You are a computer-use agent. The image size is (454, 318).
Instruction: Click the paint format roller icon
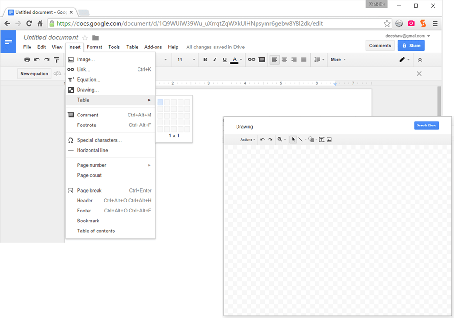pyautogui.click(x=57, y=59)
